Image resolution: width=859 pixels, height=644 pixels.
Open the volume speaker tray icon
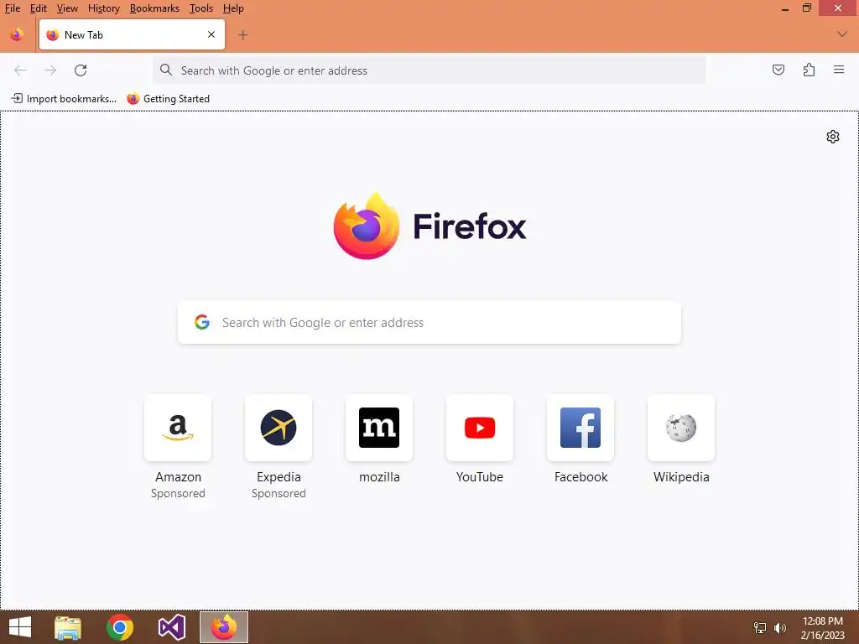[779, 627]
